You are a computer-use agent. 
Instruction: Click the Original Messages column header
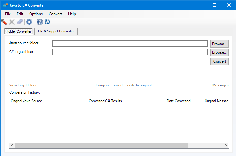216,101
